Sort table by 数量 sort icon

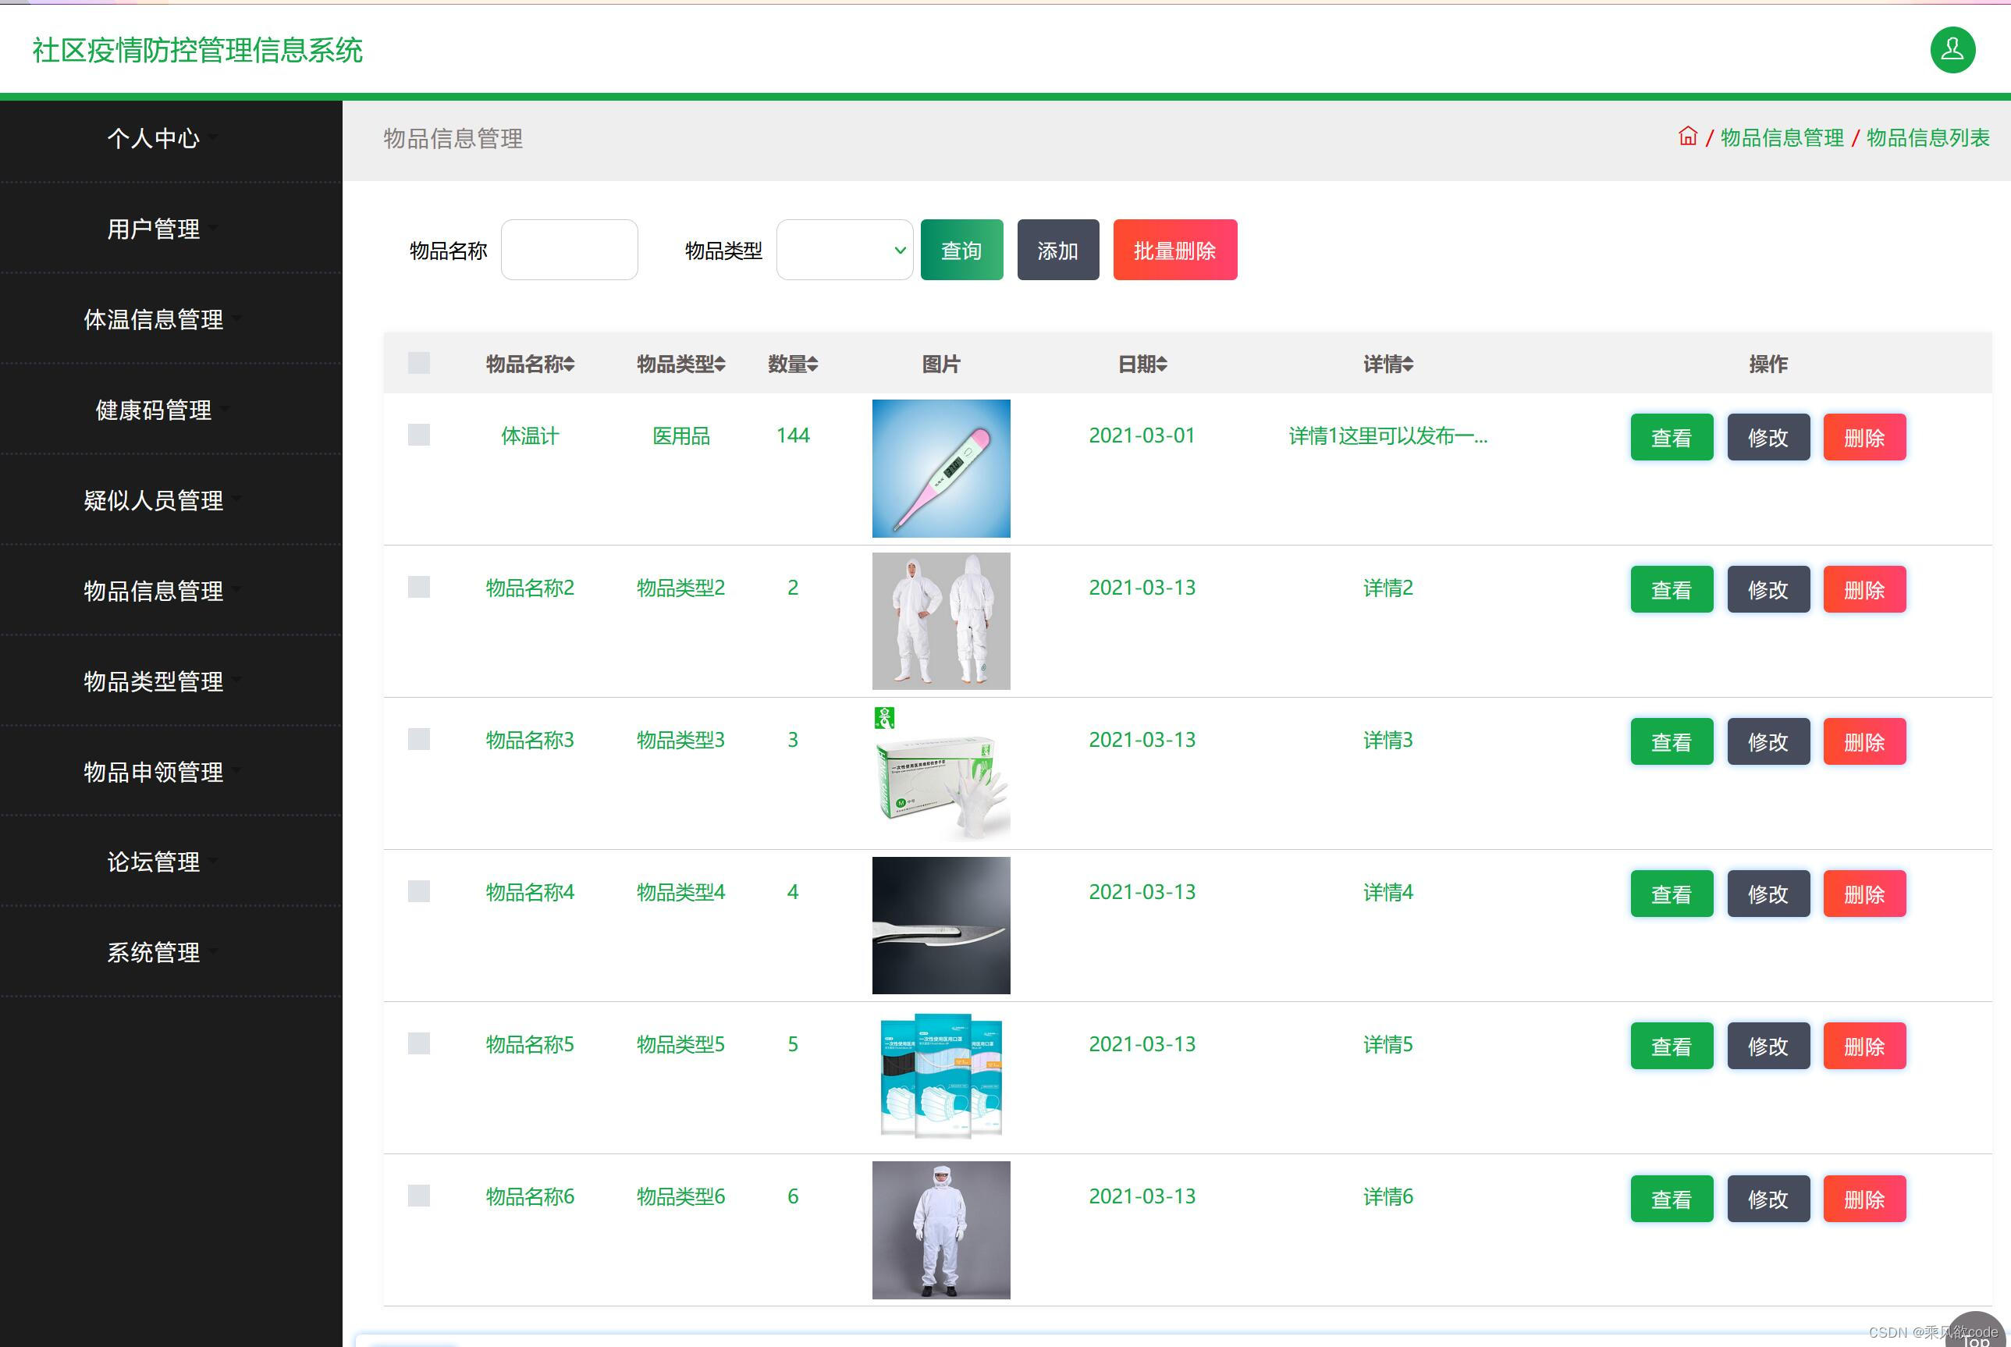pos(812,364)
